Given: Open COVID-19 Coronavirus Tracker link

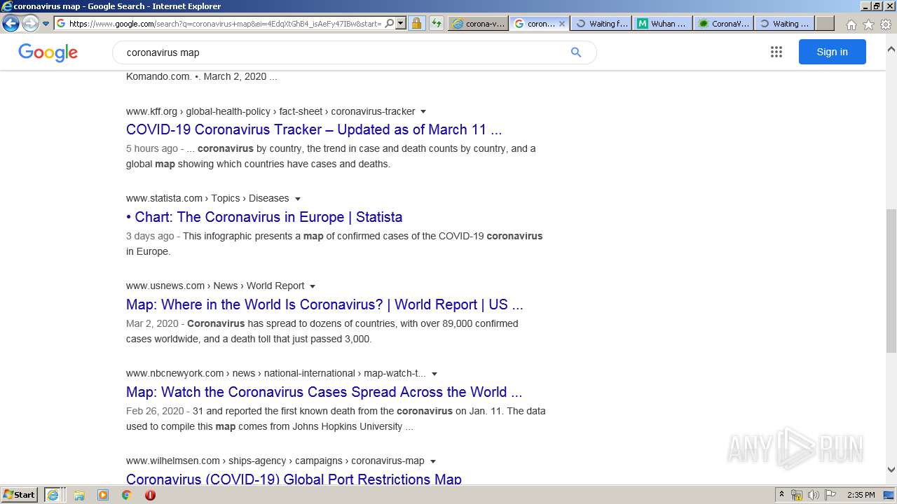Looking at the screenshot, I should [314, 129].
